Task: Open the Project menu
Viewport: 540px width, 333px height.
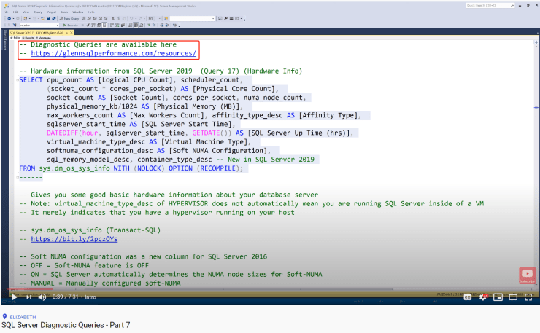Action: pyautogui.click(x=51, y=12)
